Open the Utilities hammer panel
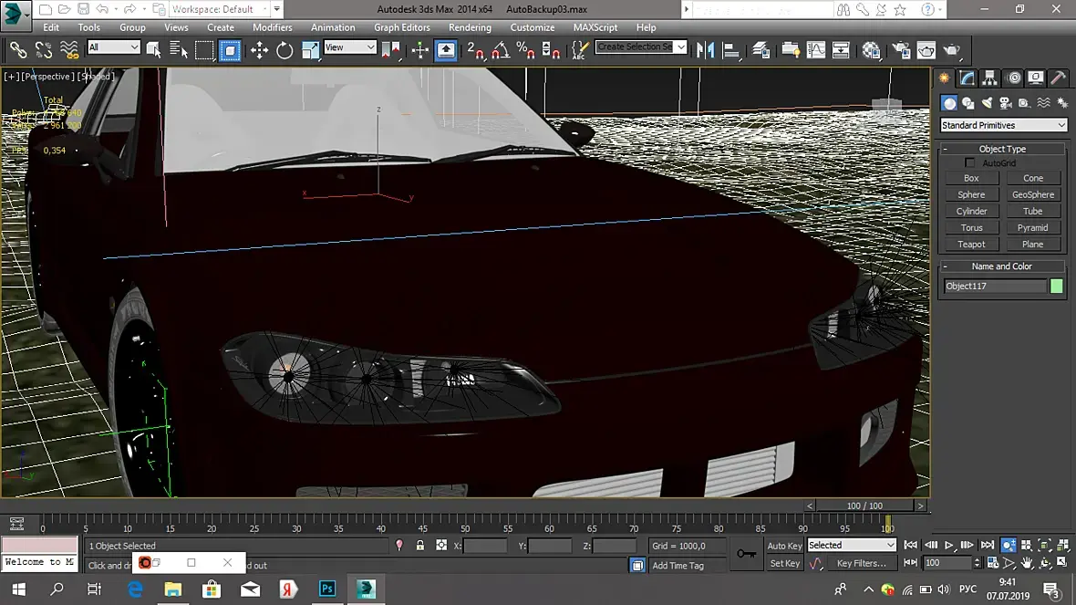The height and width of the screenshot is (605, 1076). [1058, 78]
